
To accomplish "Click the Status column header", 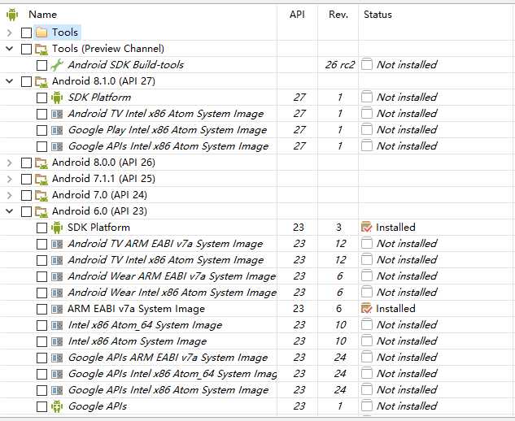I will 378,15.
